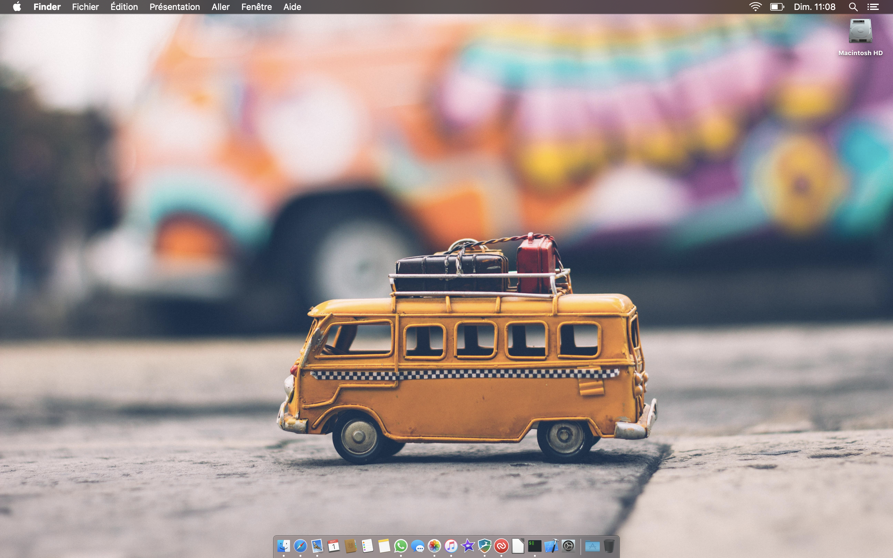The width and height of the screenshot is (893, 558).
Task: Open iTunes music app icon
Action: [x=451, y=546]
